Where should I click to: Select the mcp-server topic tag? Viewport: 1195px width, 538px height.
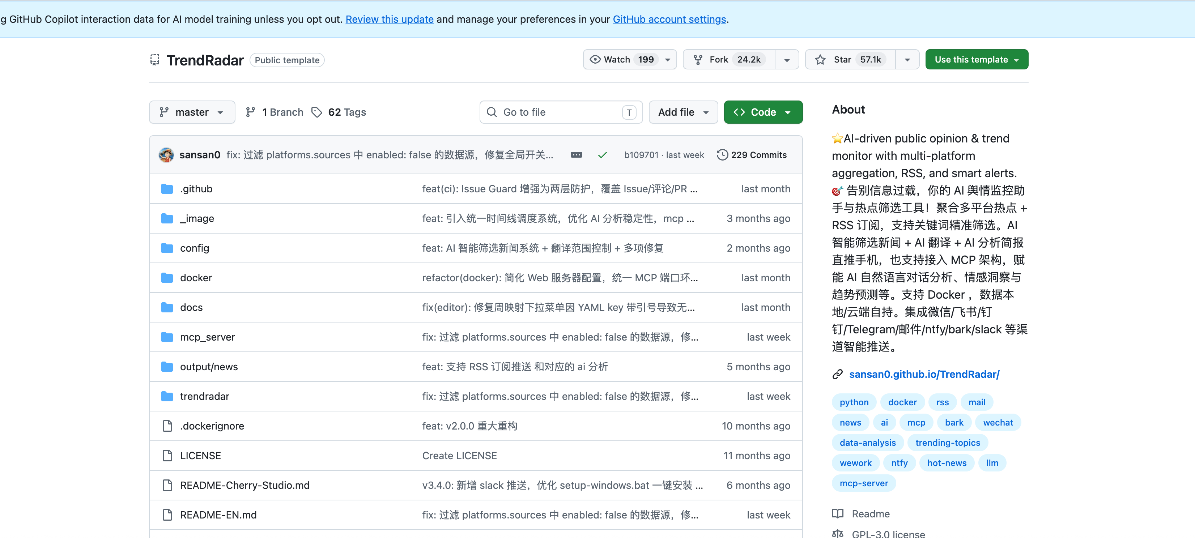pos(864,483)
